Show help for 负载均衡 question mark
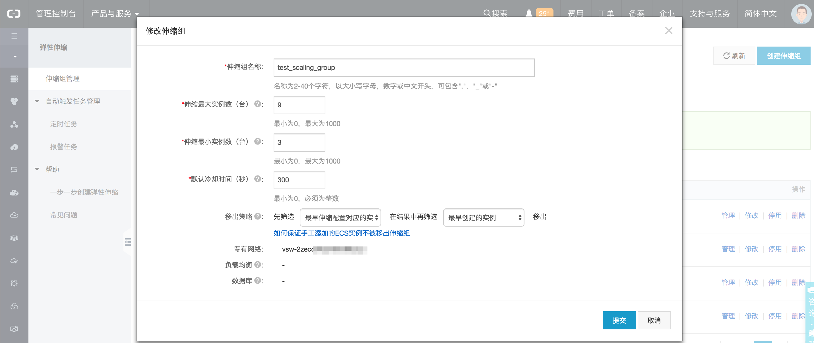Viewport: 814px width, 343px height. (258, 264)
